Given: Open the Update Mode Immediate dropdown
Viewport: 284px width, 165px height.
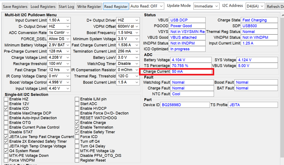Looking at the screenshot, I should tap(206, 6).
